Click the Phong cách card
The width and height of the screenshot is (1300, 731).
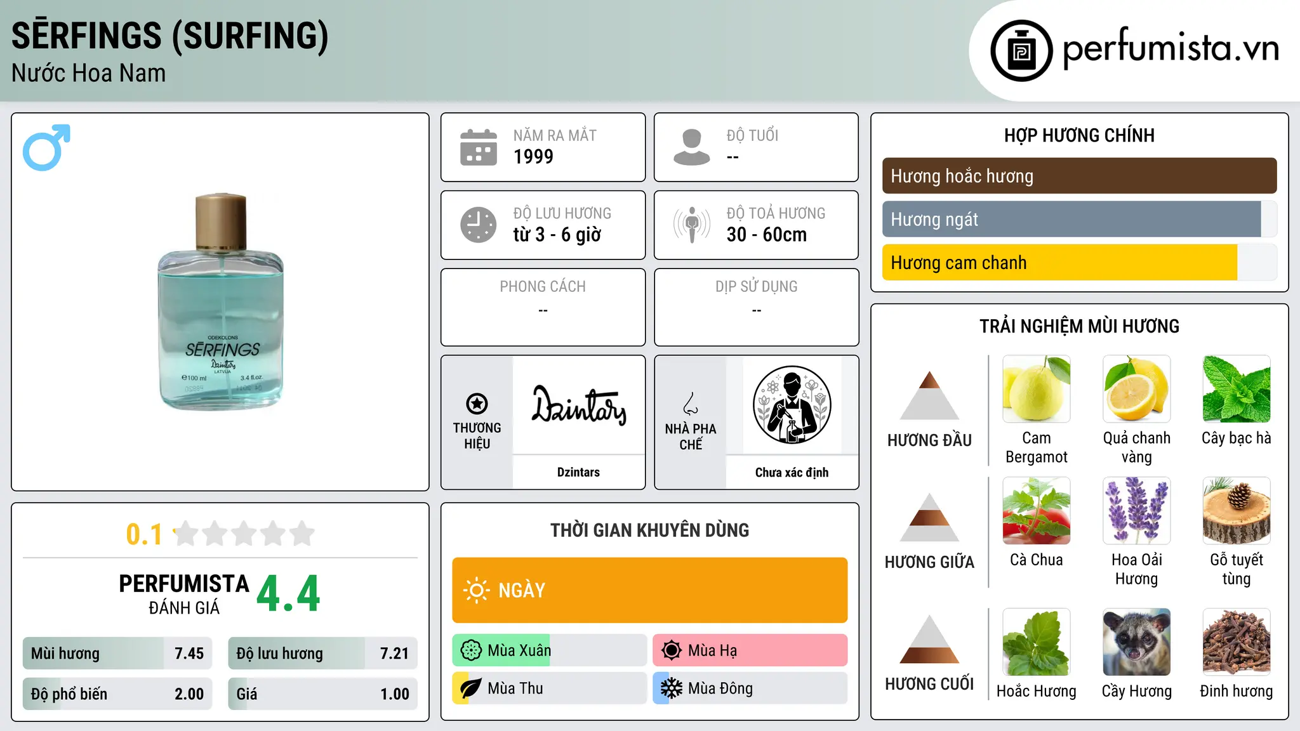pyautogui.click(x=543, y=307)
